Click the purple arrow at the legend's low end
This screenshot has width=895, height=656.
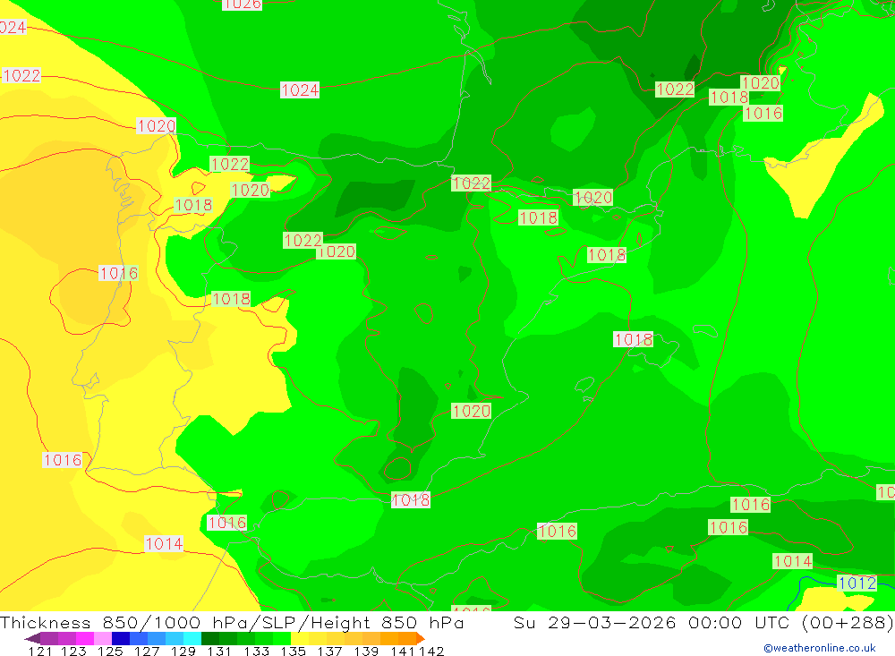tap(32, 638)
